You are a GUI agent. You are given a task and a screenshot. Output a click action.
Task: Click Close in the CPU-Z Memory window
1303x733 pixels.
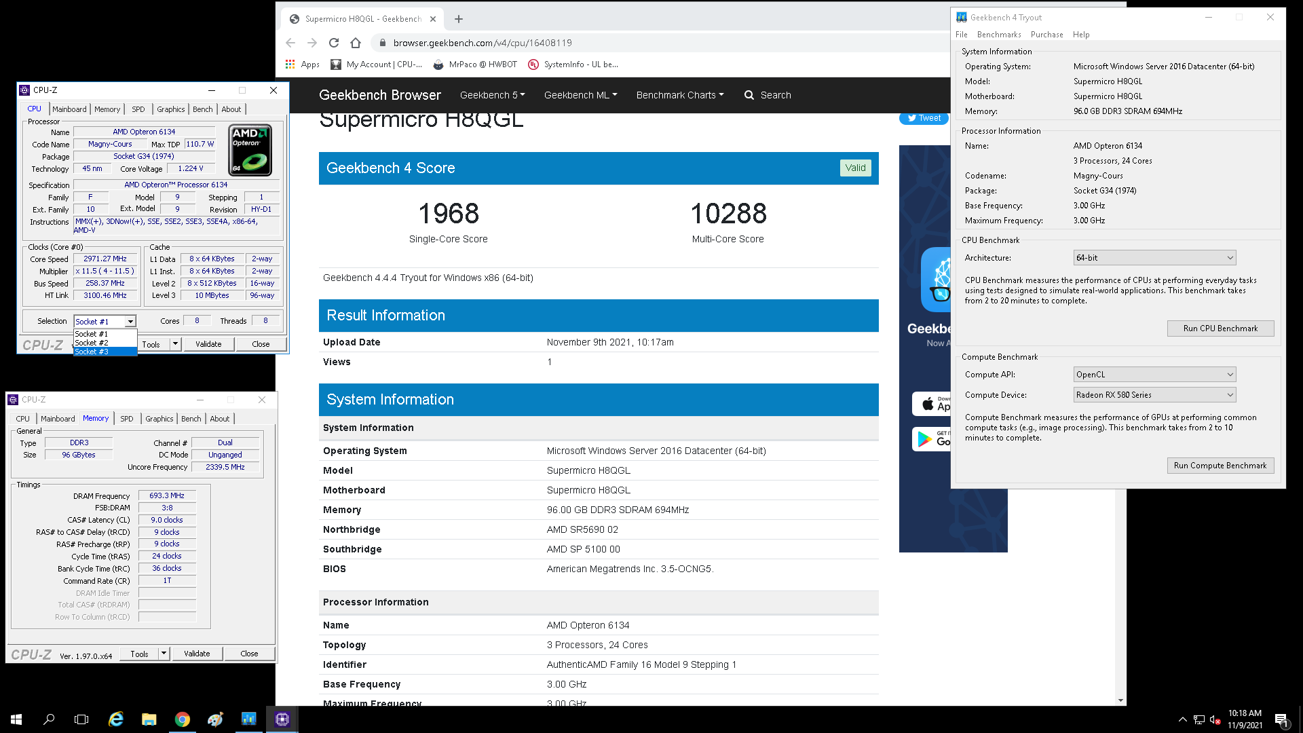click(x=249, y=654)
